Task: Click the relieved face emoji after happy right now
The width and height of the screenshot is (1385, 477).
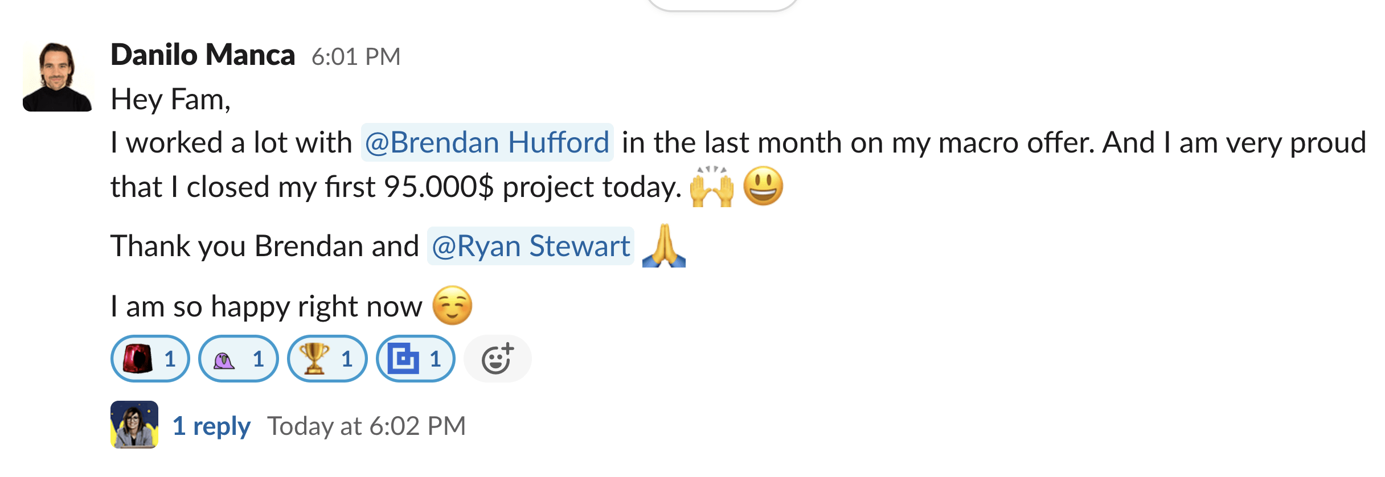Action: pos(454,306)
